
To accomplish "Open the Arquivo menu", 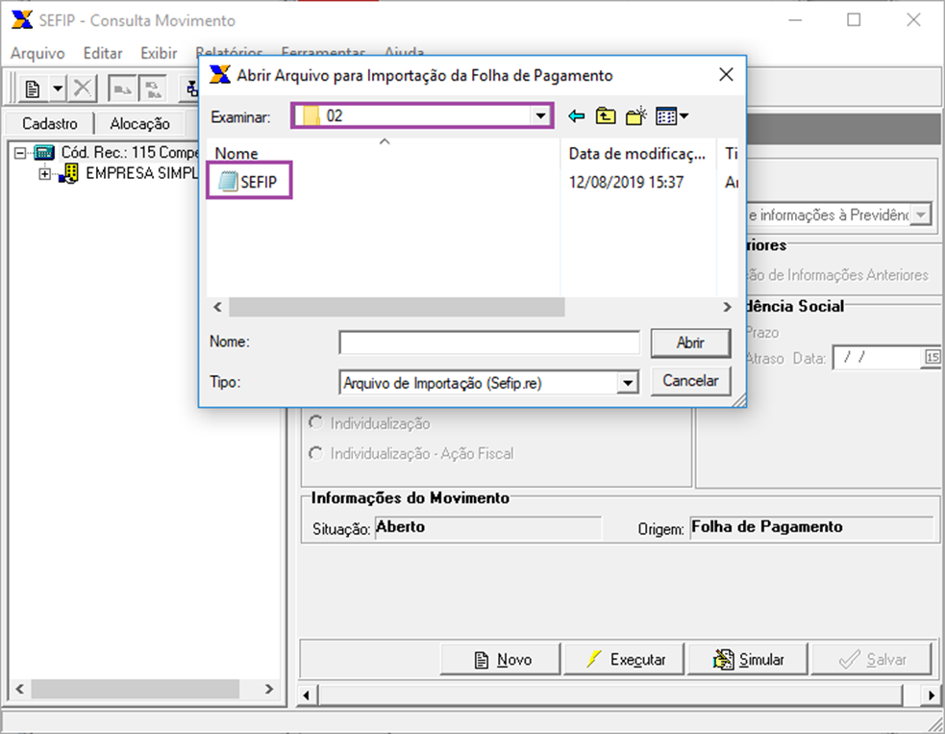I will 37,53.
